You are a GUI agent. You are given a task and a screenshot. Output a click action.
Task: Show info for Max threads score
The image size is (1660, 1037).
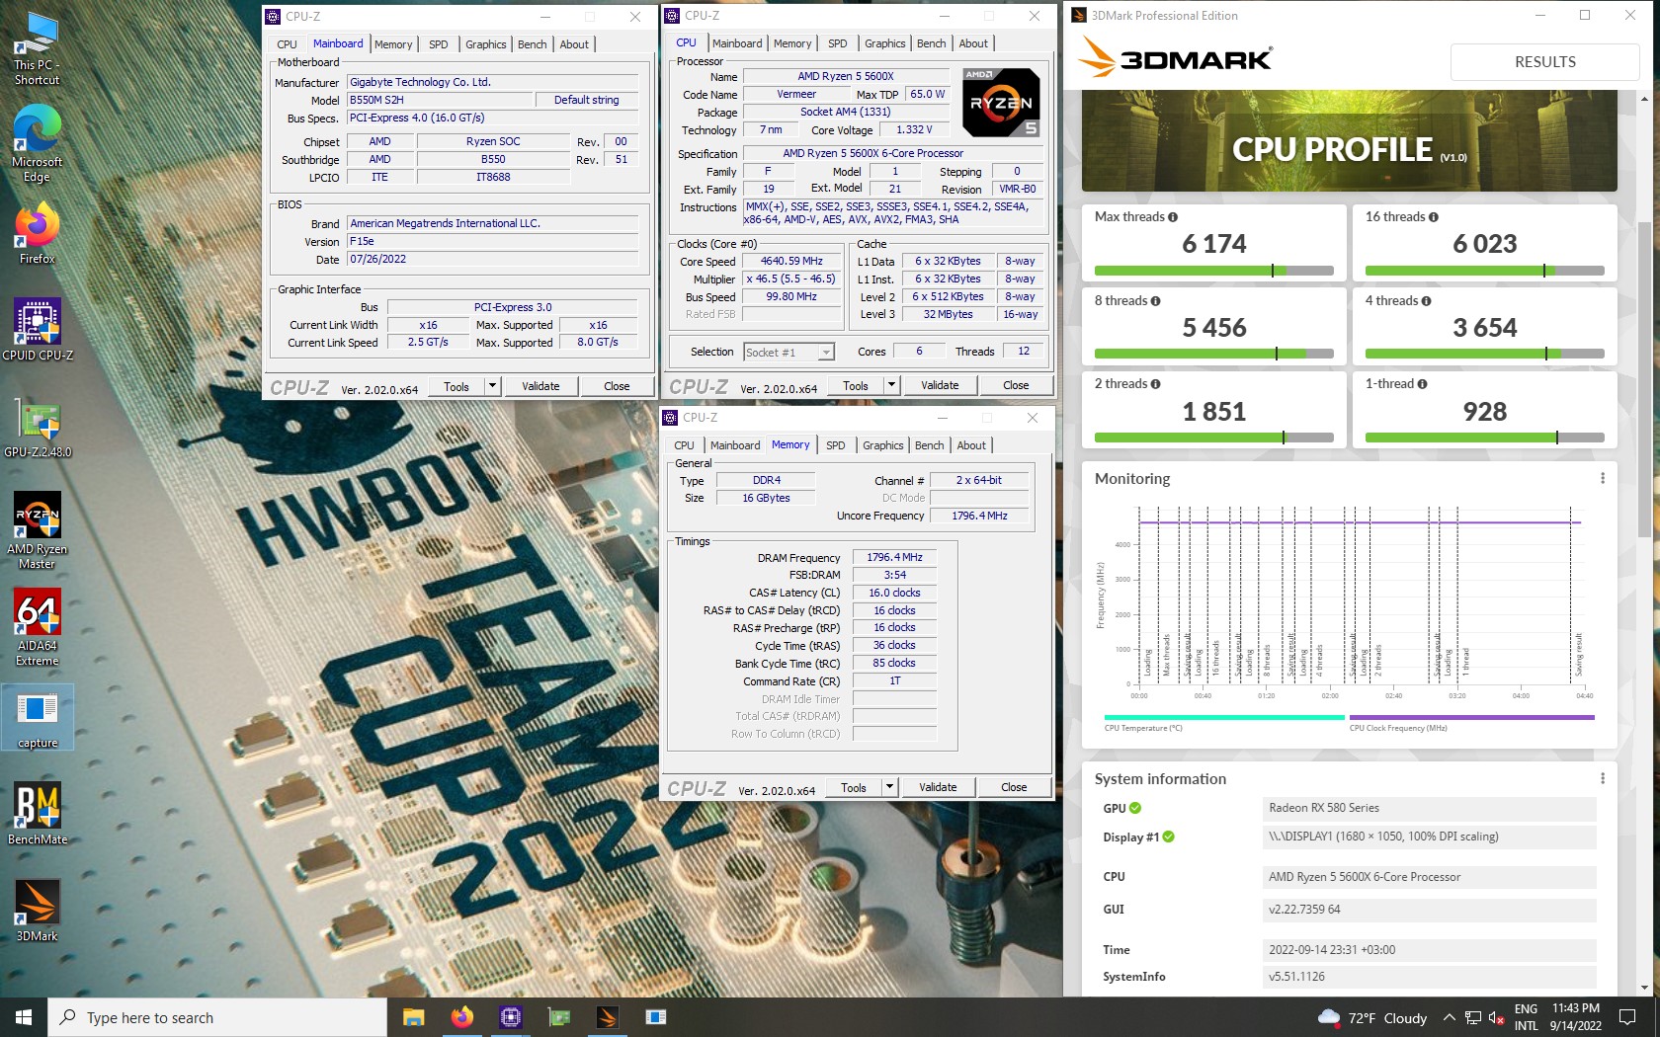tap(1173, 217)
